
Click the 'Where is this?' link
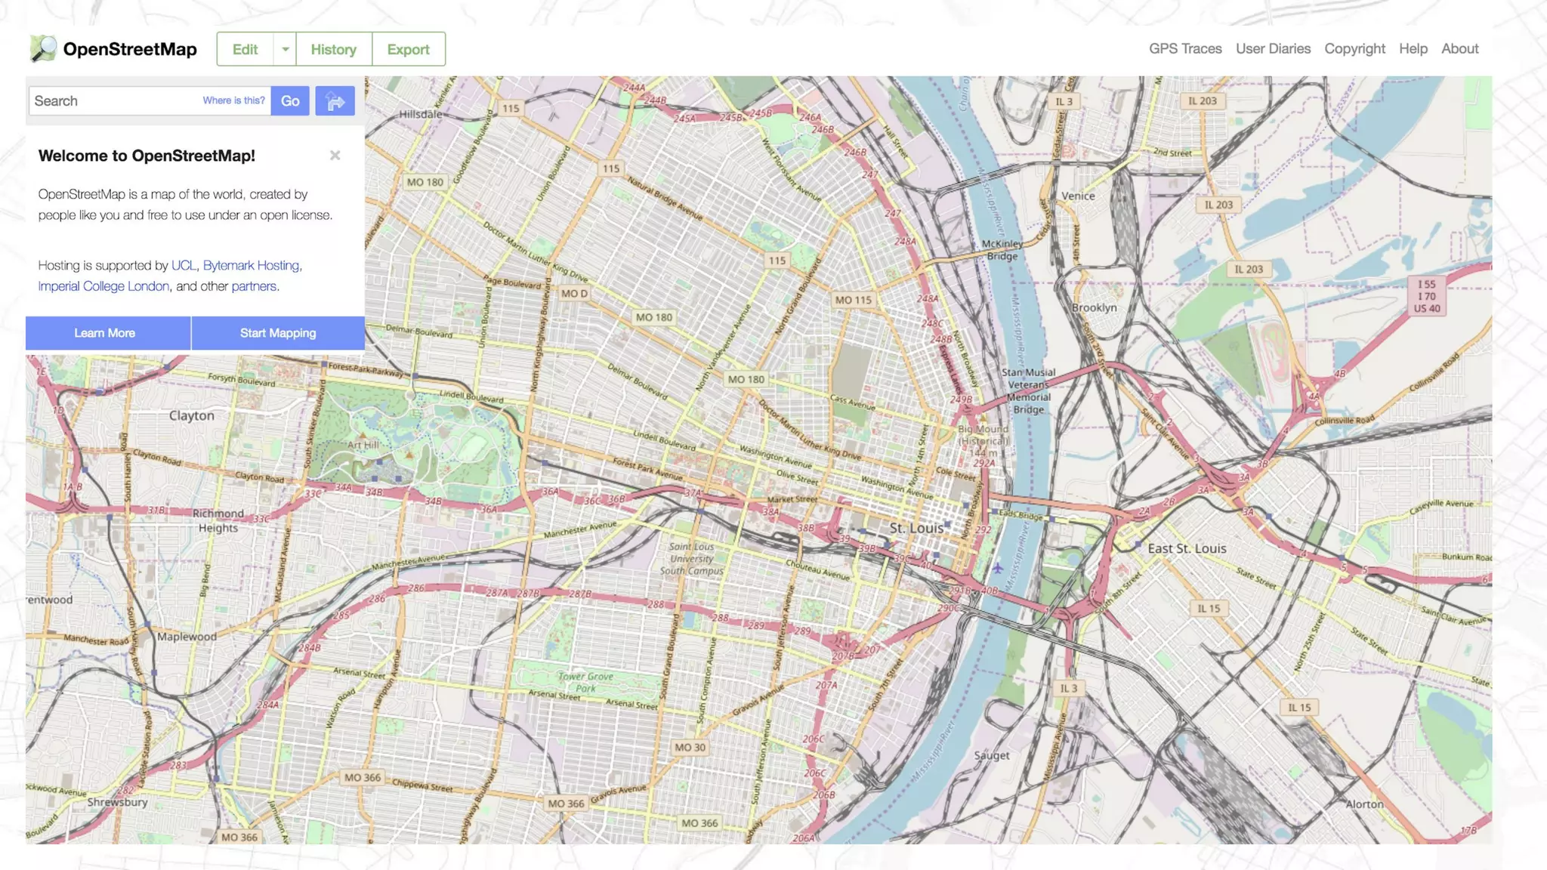[233, 100]
